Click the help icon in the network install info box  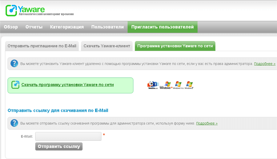point(14,63)
